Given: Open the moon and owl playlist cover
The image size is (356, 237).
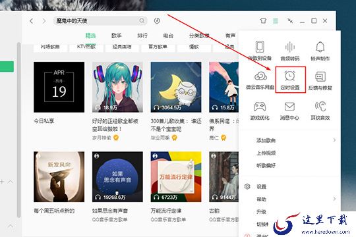Looking at the screenshot, I should tap(176, 87).
